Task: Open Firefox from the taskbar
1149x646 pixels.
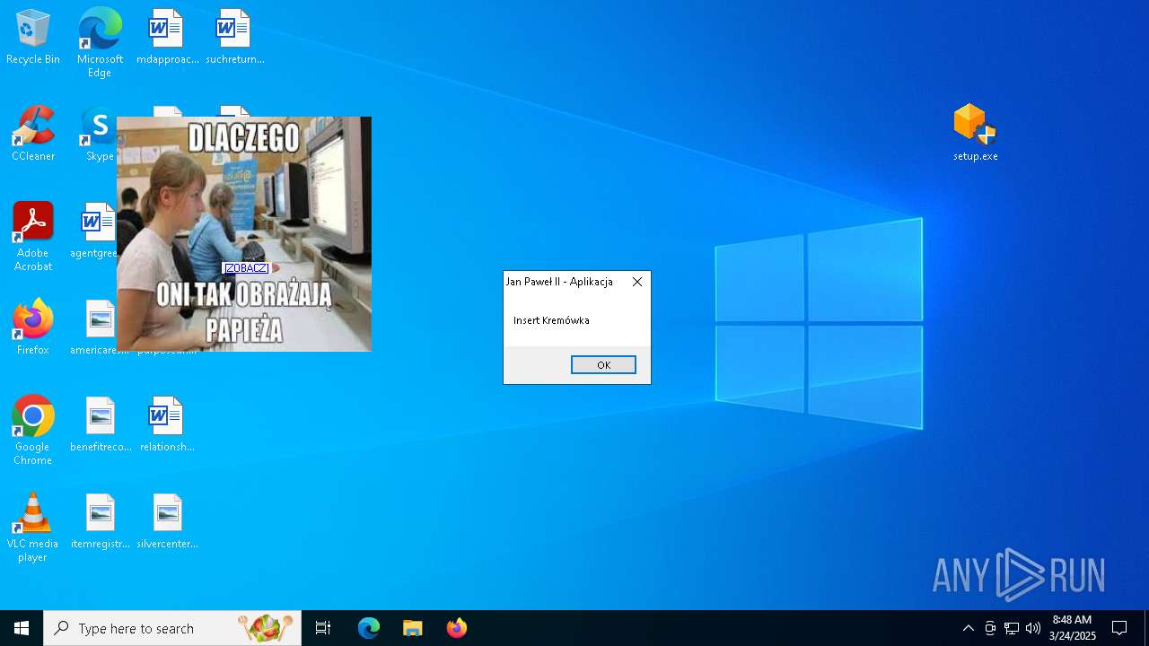Action: (457, 628)
